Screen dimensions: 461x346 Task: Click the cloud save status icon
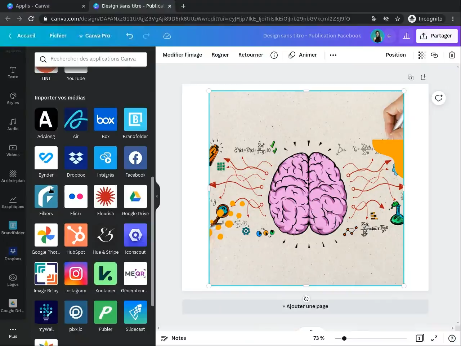pyautogui.click(x=167, y=36)
